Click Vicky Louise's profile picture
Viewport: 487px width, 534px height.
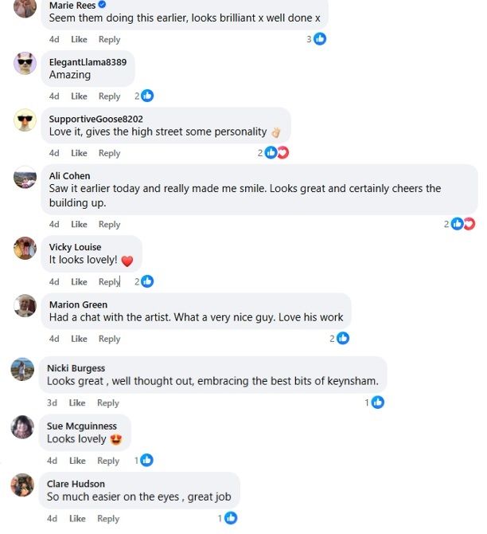25,249
